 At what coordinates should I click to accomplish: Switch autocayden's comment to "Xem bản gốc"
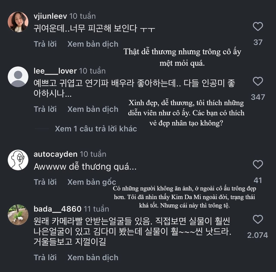92,182
